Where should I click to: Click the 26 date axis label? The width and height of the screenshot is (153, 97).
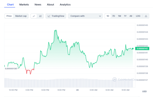tap(77, 90)
